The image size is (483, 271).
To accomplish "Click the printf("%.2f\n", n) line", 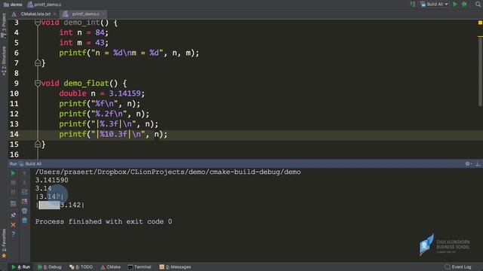I will click(x=104, y=114).
